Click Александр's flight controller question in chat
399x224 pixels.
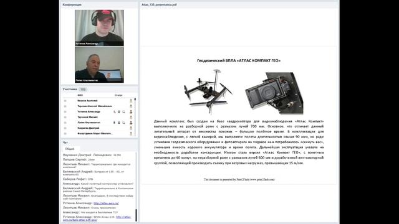98,184
